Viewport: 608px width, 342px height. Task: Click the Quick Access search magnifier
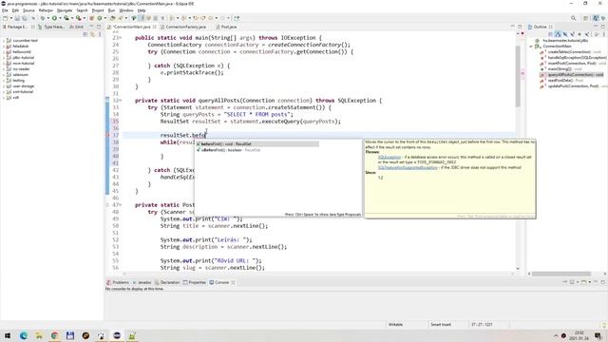pos(574,18)
